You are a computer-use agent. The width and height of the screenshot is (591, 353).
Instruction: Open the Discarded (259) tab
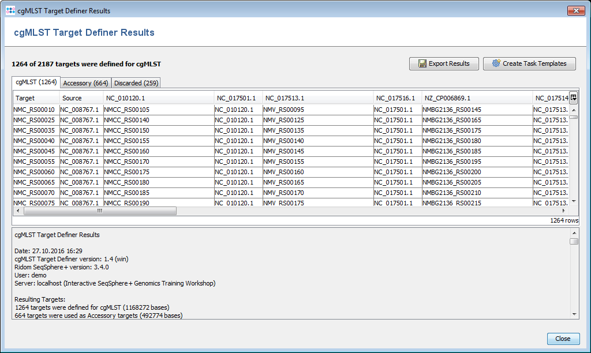136,83
